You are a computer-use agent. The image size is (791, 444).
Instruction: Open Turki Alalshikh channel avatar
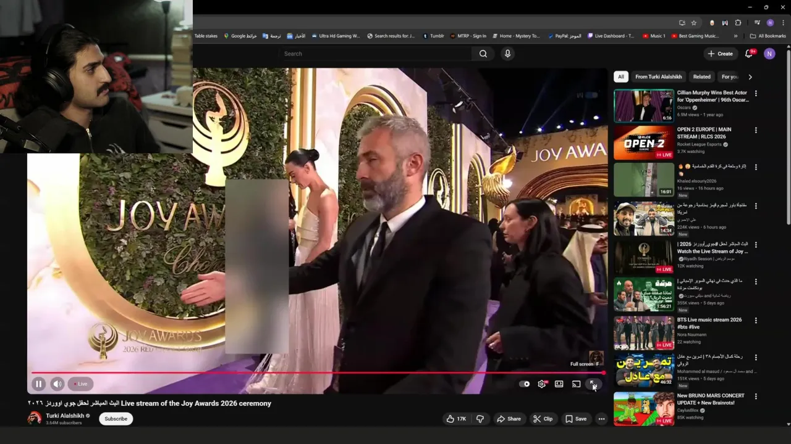(x=35, y=418)
